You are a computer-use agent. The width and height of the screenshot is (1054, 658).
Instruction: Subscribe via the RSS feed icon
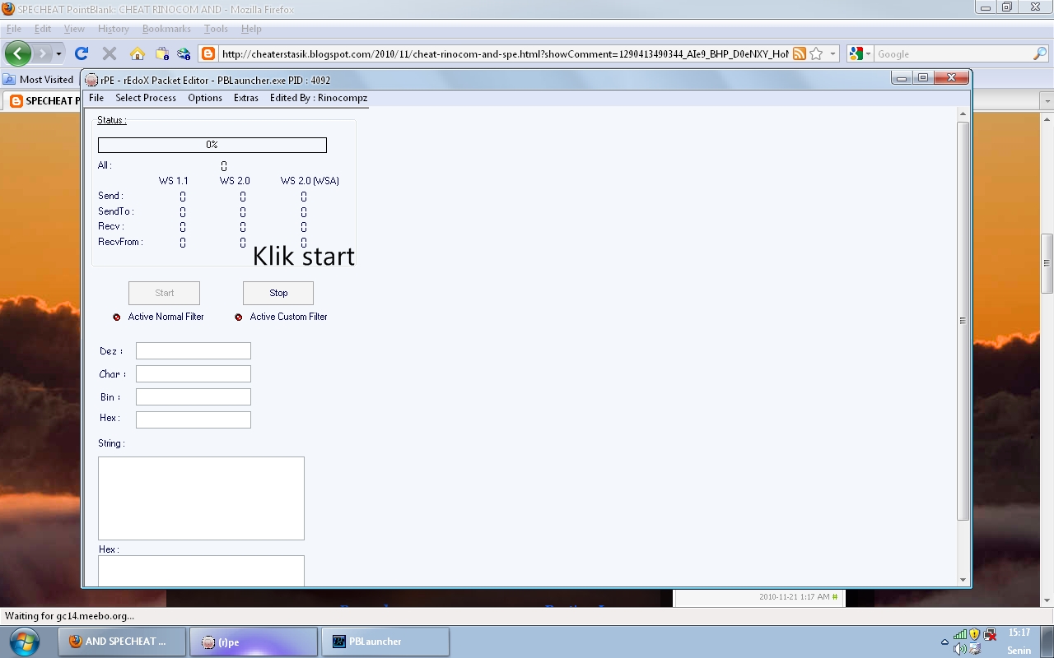tap(800, 53)
